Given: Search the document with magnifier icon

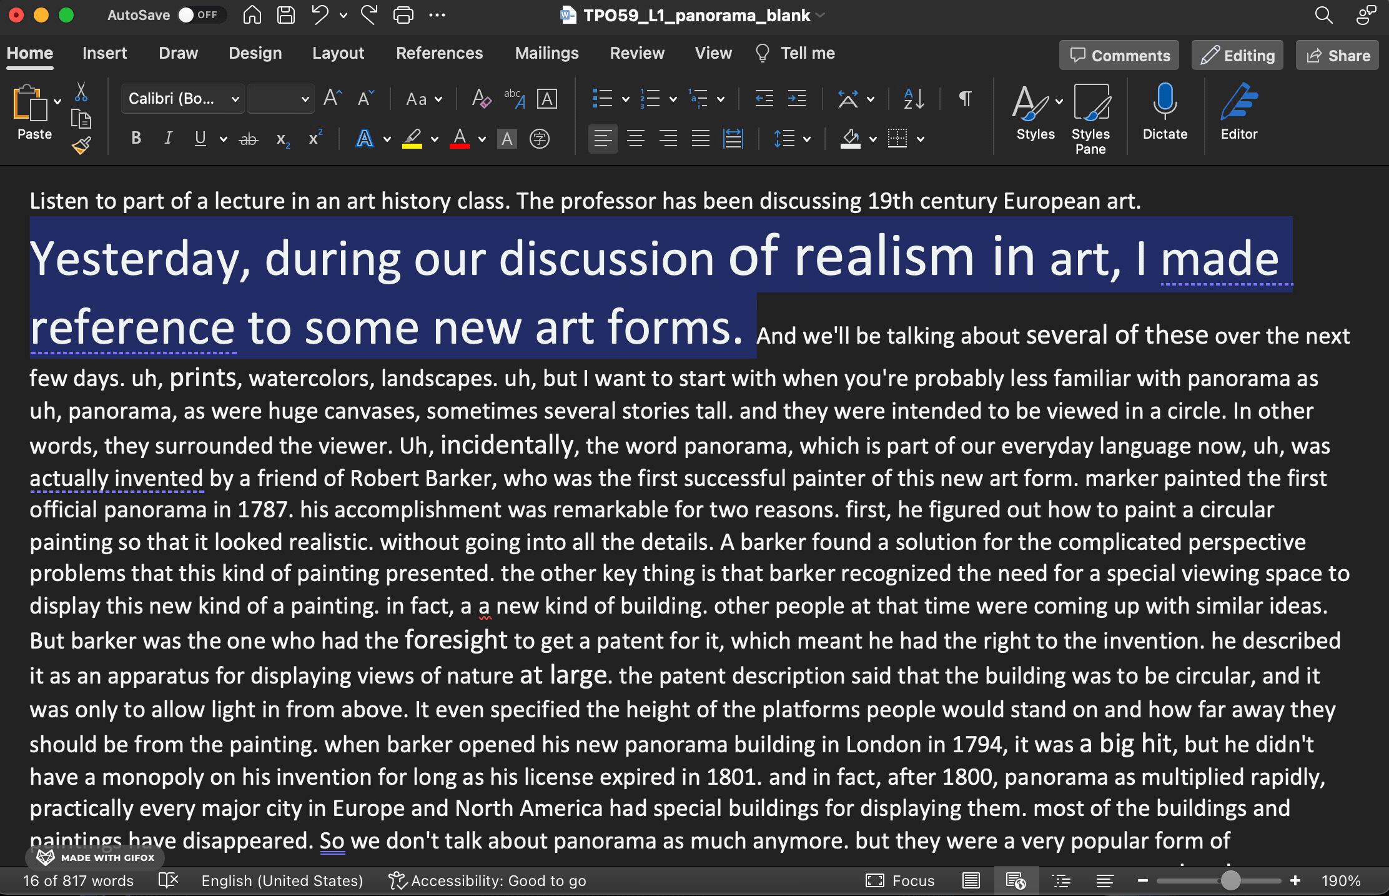Looking at the screenshot, I should 1323,15.
